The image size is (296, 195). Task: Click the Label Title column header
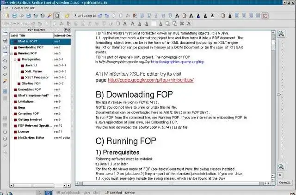point(31,35)
